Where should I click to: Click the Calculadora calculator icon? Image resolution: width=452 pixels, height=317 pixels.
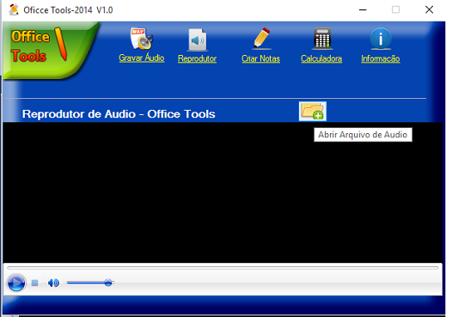coord(322,39)
